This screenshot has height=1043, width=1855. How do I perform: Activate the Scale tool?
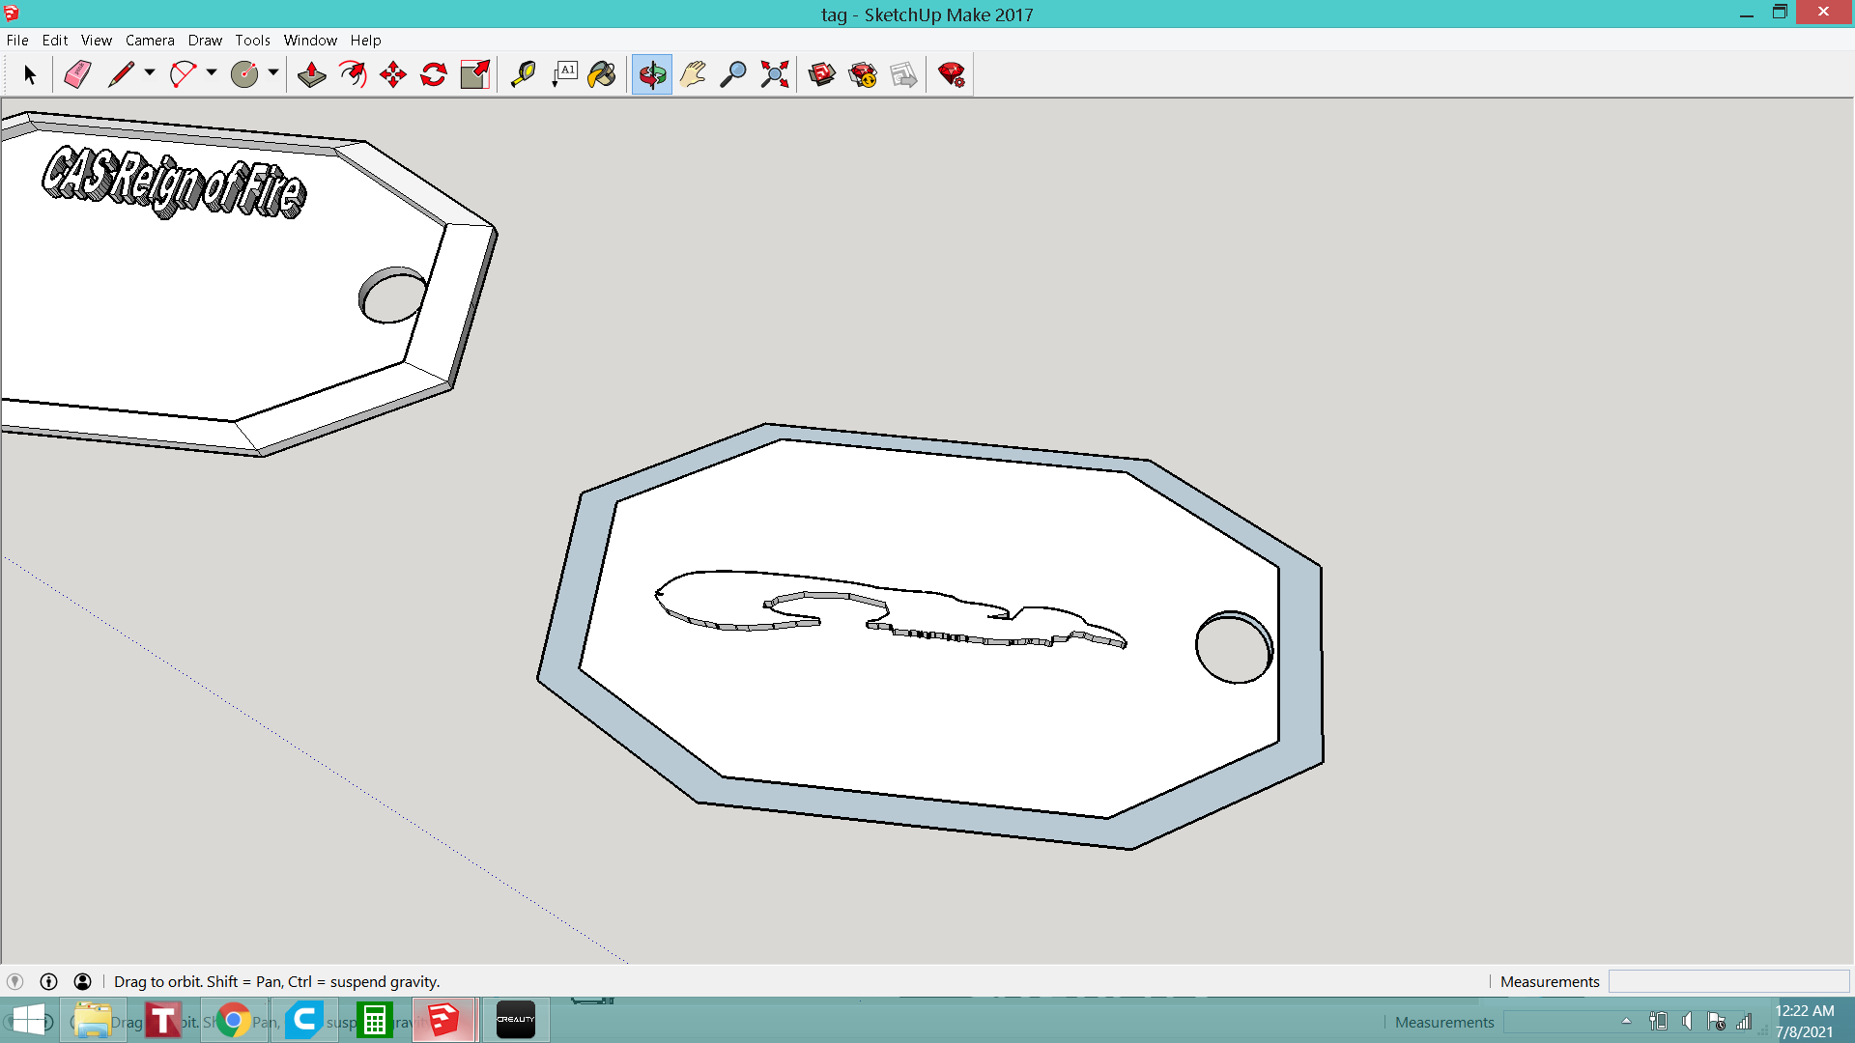point(475,74)
